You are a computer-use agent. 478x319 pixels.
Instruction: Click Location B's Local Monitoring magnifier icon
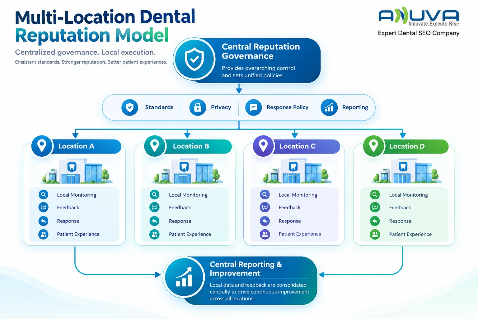pos(154,195)
